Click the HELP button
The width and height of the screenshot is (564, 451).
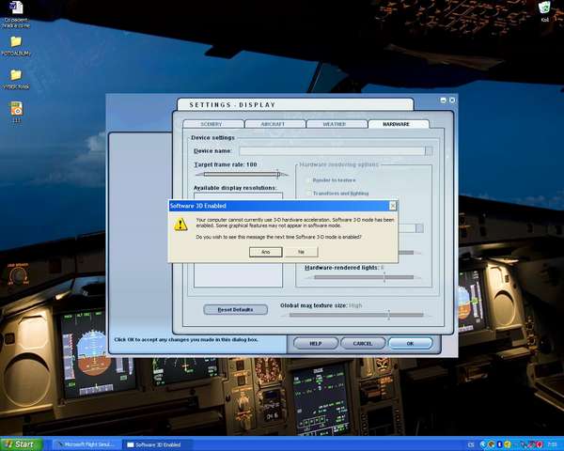coord(316,344)
